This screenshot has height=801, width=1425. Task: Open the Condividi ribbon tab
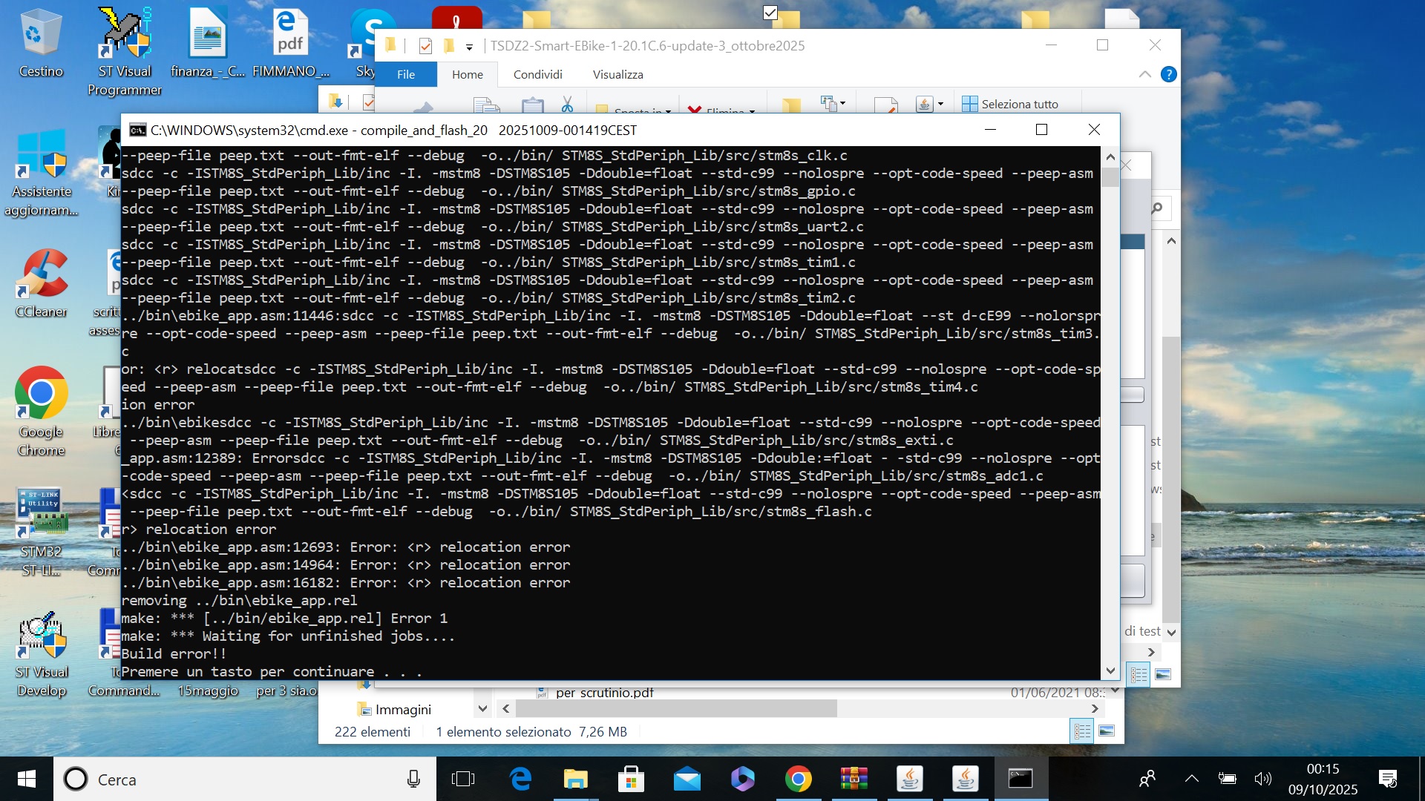pos(537,74)
